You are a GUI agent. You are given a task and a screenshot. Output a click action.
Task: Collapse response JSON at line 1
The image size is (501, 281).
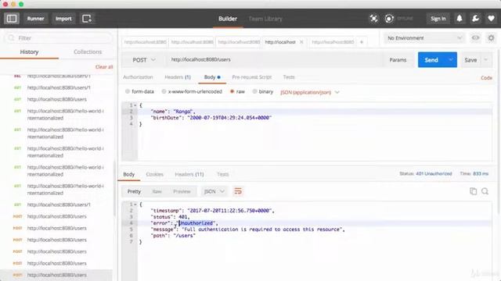[135, 205]
